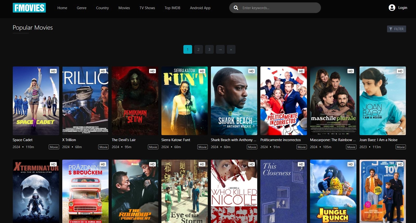Screen dimensions: 416x223
Task: Click the Popular Movies heading
Action: click(x=33, y=28)
